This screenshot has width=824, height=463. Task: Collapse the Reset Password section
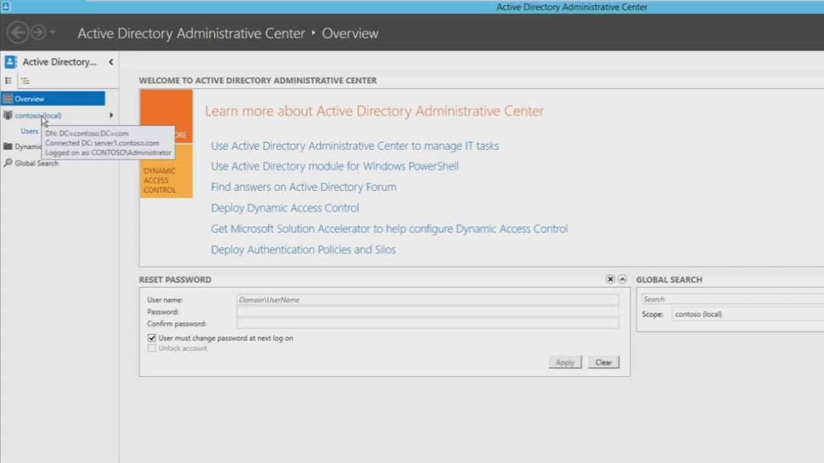point(623,279)
